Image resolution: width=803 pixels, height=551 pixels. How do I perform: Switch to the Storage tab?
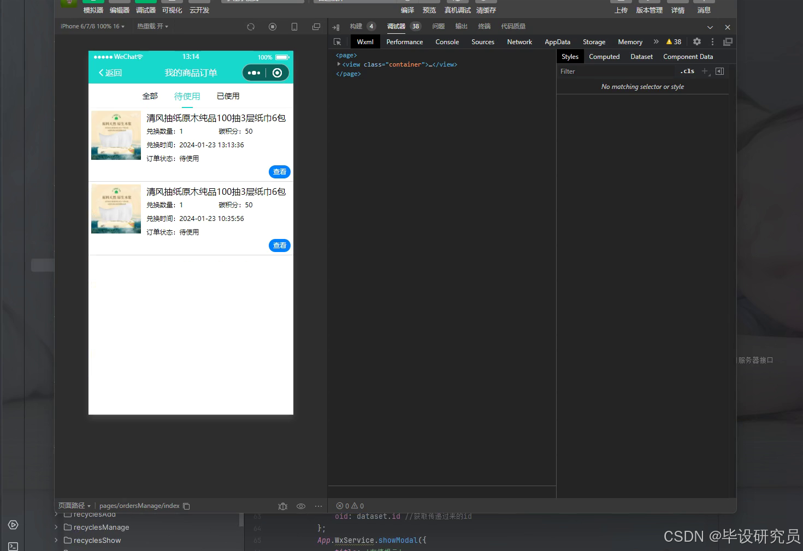(594, 42)
